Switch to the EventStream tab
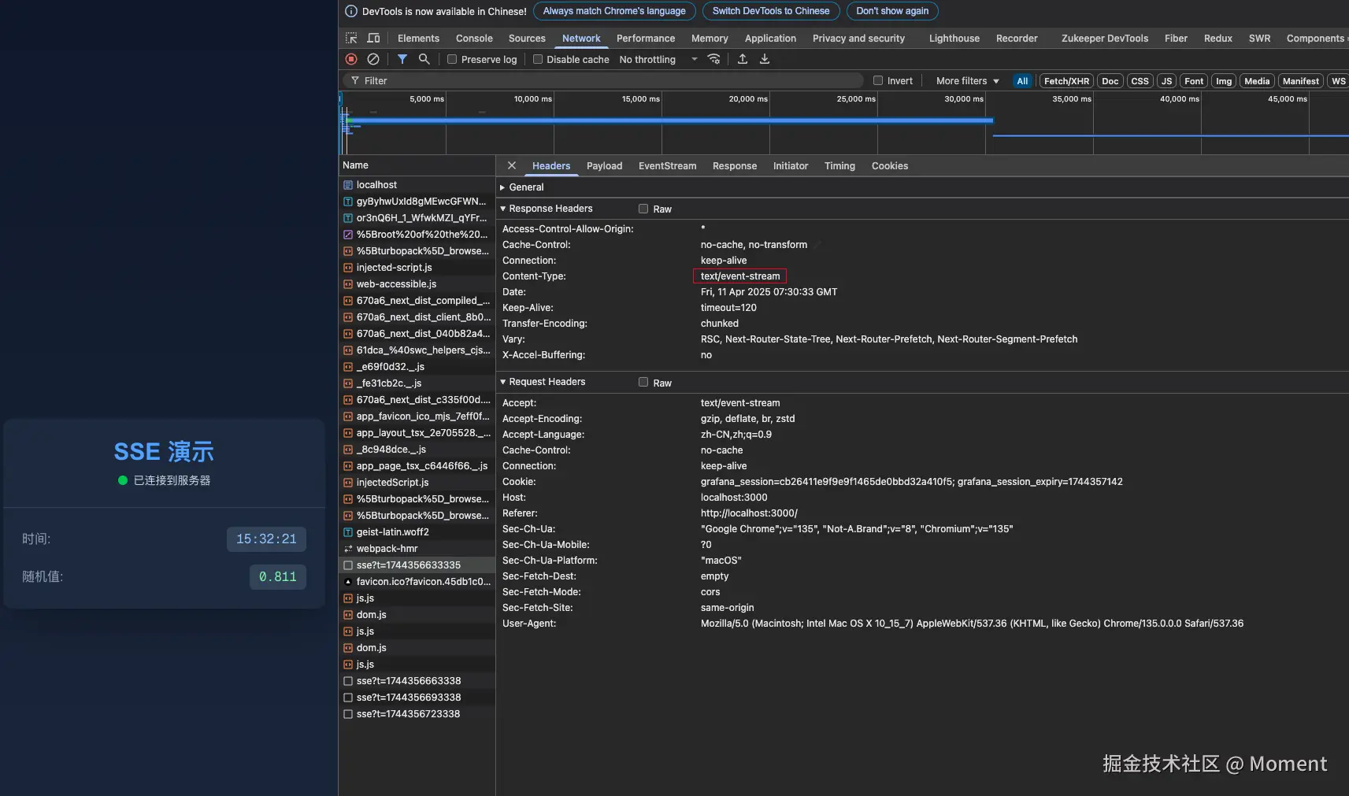Viewport: 1349px width, 796px height. 667,166
